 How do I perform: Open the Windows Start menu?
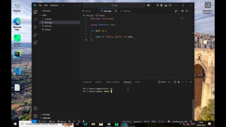point(15,124)
